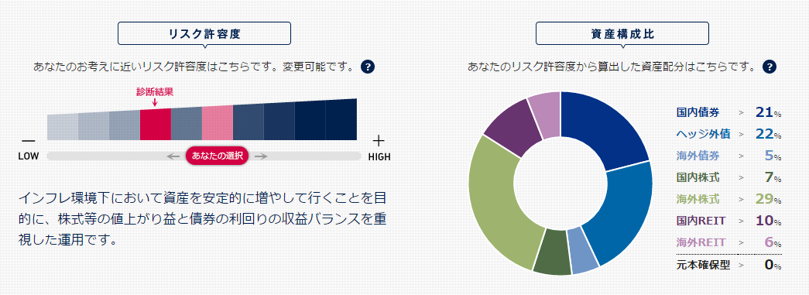Select the pink selected risk level block

(x=218, y=123)
